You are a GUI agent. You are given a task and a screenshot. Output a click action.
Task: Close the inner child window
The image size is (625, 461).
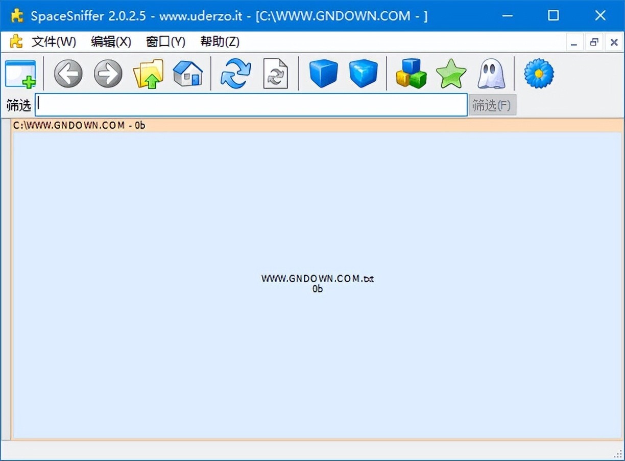click(614, 43)
